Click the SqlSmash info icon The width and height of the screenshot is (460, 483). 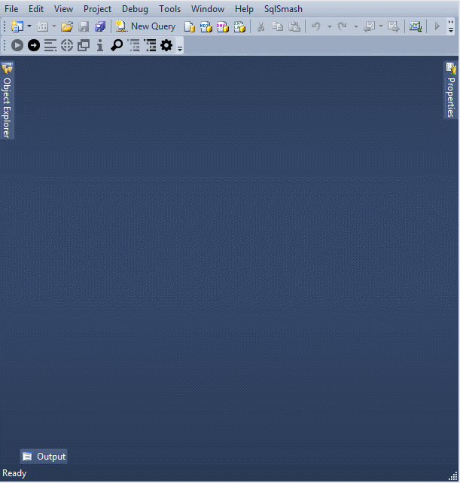(x=99, y=45)
